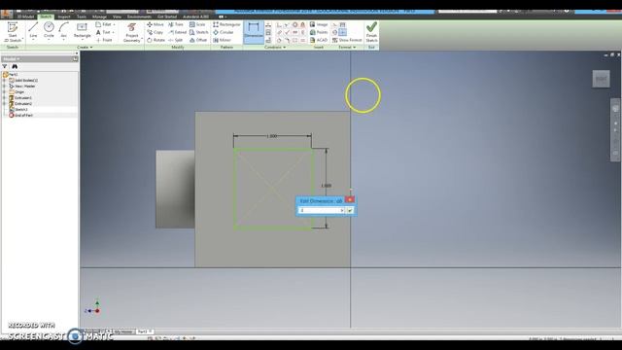Viewport: 622px width, 350px height.
Task: Select the Stretch tool
Action: pyautogui.click(x=198, y=32)
